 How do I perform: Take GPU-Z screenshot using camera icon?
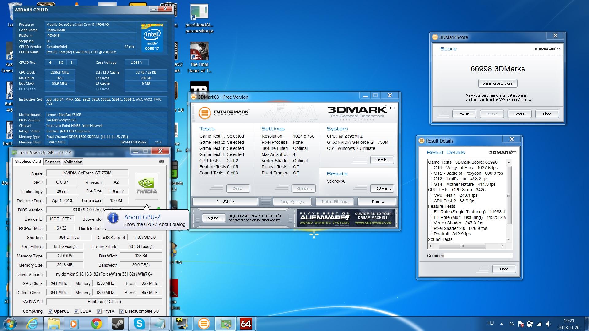tap(162, 162)
